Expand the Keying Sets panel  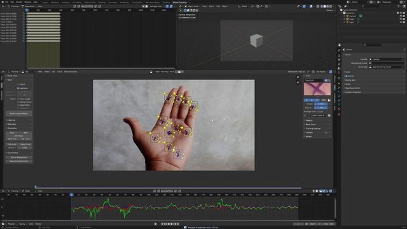pyautogui.click(x=350, y=80)
